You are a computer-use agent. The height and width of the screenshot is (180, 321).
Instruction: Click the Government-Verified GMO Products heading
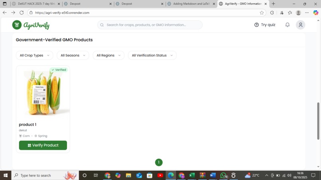coord(54,40)
